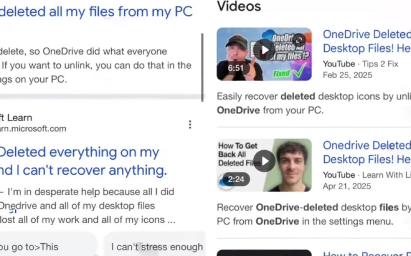This screenshot has width=411, height=256.
Task: Click 'If you want to unlink' snippet text
Action: 96,65
